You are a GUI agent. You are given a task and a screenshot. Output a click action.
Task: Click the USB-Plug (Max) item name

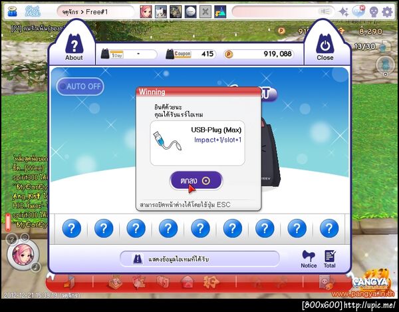(x=216, y=130)
